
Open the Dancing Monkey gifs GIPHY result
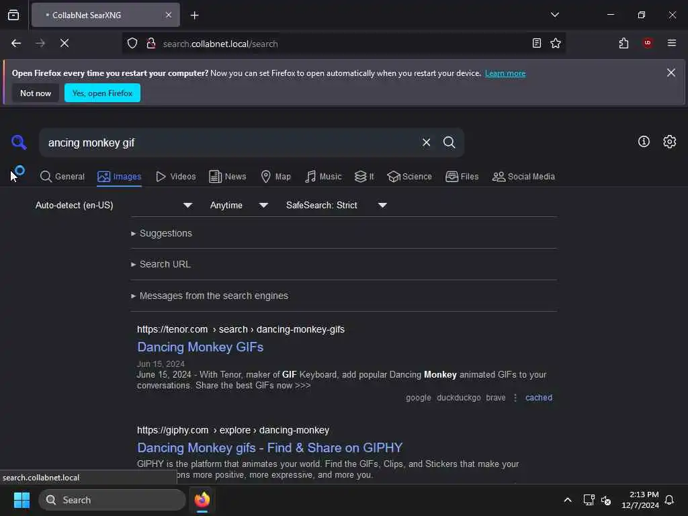pos(269,447)
